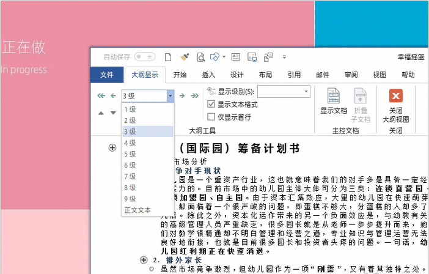Select highlighted 3 级 in the level list
429x274 pixels.
tap(148, 131)
